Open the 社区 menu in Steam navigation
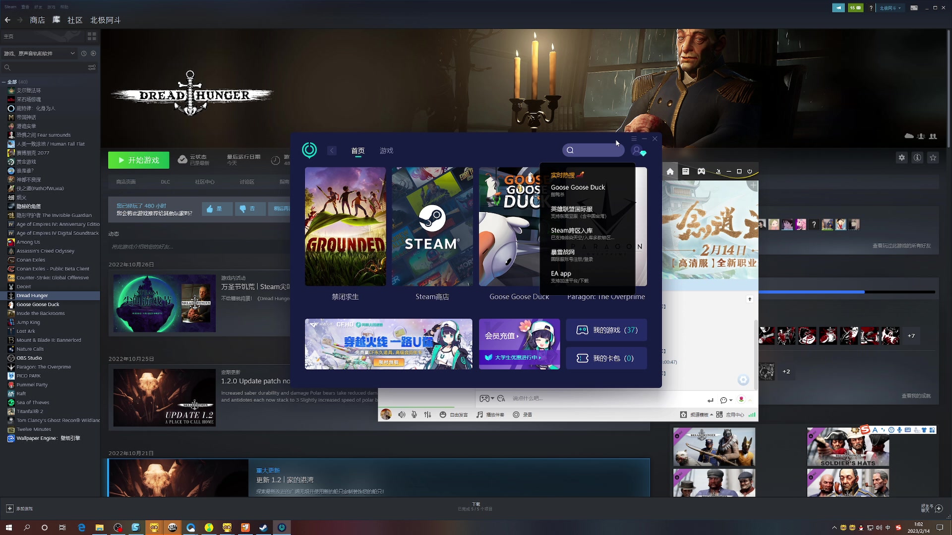952x535 pixels. [75, 20]
